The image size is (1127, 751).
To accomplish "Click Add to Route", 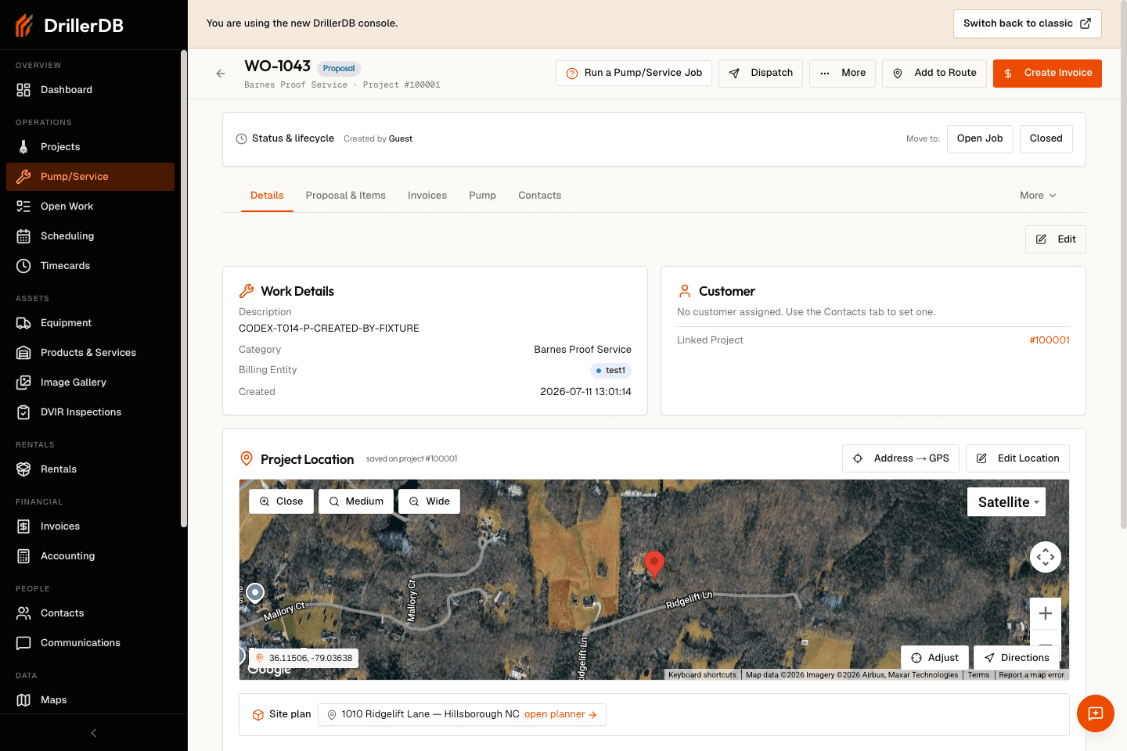I will [934, 73].
